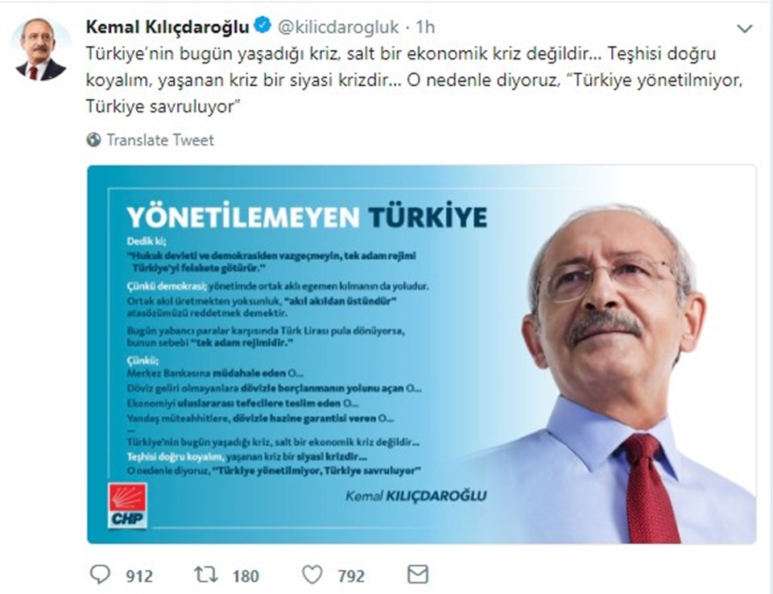This screenshot has height=594, width=773.
Task: Click the 180 retweets count
Action: point(246,575)
